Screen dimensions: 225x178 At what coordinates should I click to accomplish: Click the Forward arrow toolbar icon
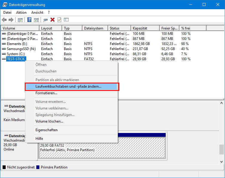[11, 20]
